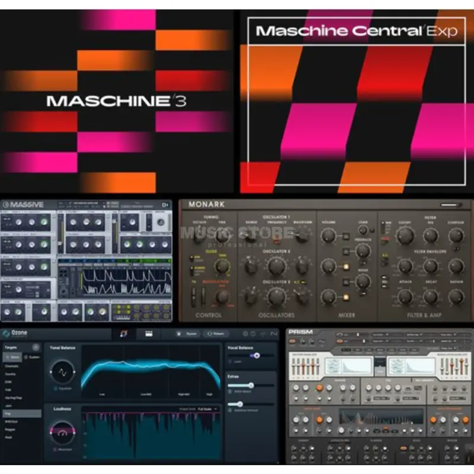Toggle the Glide switch in Monark's control section
Image resolution: width=474 pixels, height=474 pixels.
coord(191,257)
